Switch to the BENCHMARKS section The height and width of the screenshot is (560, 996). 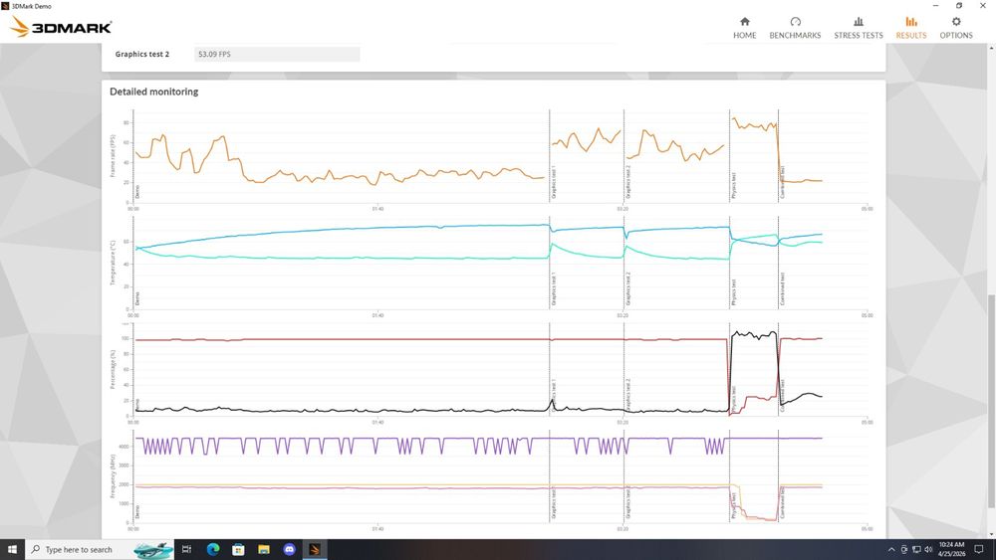point(795,28)
